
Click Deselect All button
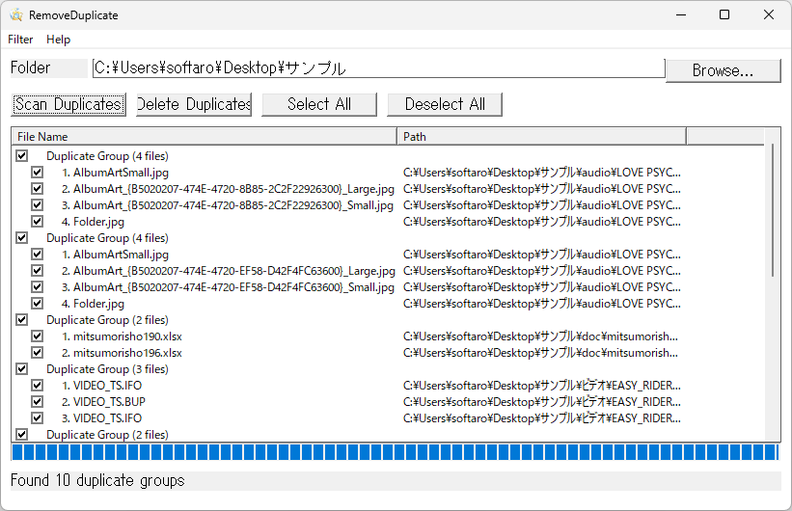click(445, 104)
